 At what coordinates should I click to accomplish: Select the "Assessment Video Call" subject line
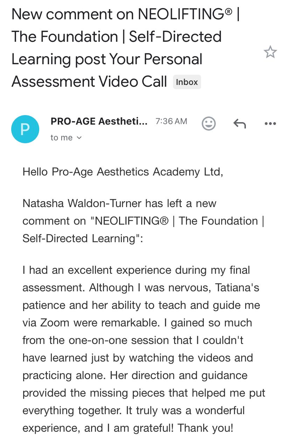[89, 82]
